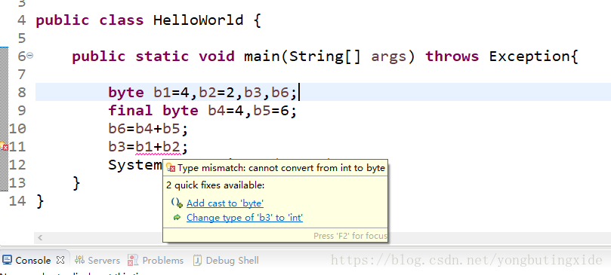611x275 pixels.
Task: Click the 'args' parameter name
Action: tap(389, 57)
